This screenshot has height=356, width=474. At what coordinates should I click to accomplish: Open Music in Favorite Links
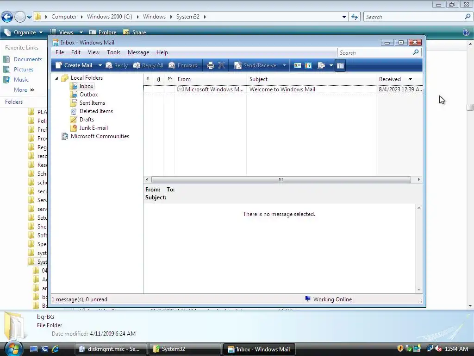[x=21, y=80]
